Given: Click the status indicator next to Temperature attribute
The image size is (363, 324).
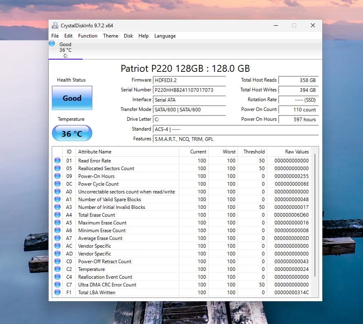Looking at the screenshot, I should pos(57,269).
